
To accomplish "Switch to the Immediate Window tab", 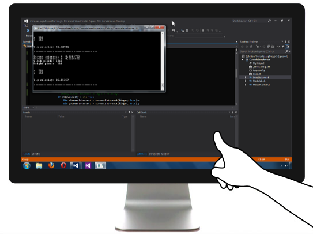I will pyautogui.click(x=159, y=154).
